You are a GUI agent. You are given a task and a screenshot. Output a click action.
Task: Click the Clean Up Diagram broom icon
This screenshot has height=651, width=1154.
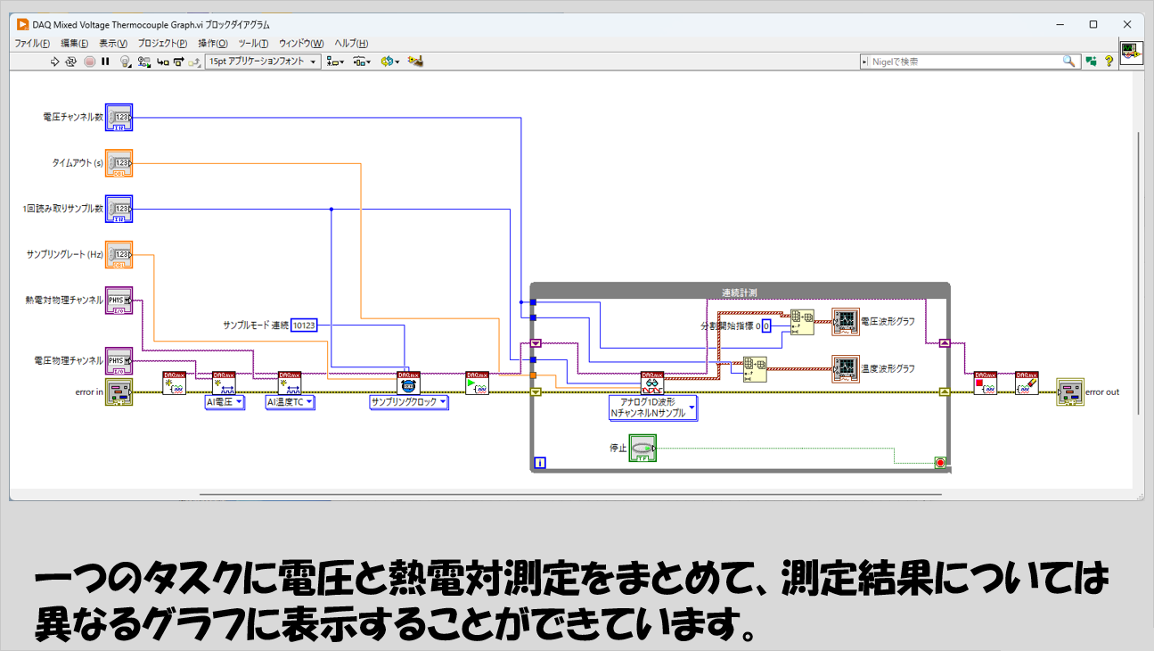414,62
